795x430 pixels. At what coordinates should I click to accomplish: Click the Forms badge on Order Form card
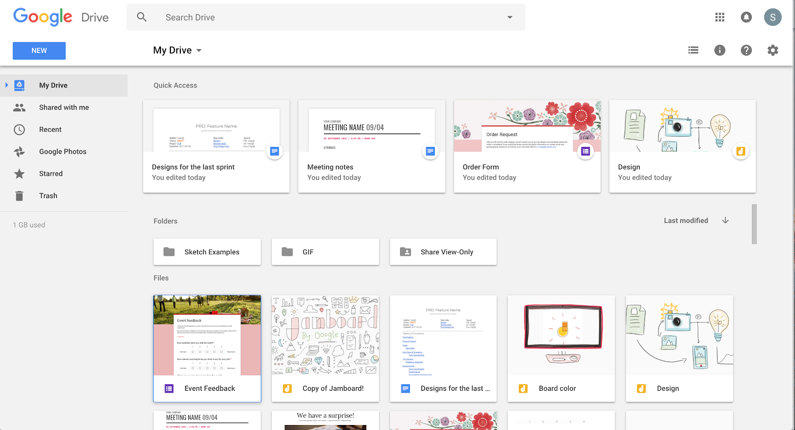(x=586, y=151)
